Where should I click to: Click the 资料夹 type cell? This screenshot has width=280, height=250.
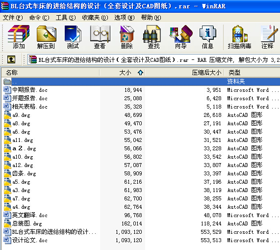point(236,82)
